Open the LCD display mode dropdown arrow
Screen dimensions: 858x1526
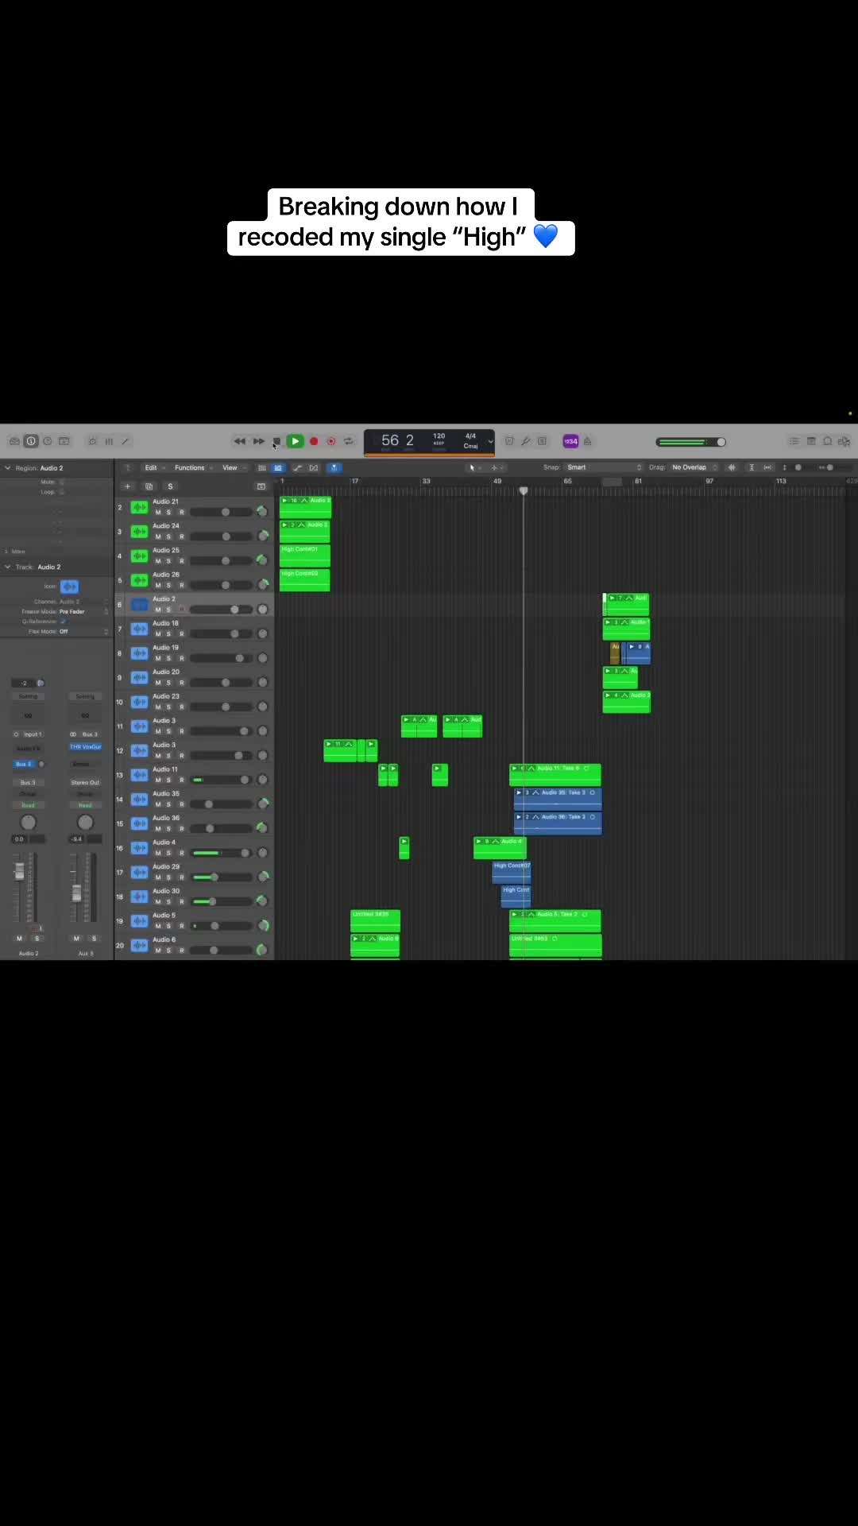pos(490,442)
